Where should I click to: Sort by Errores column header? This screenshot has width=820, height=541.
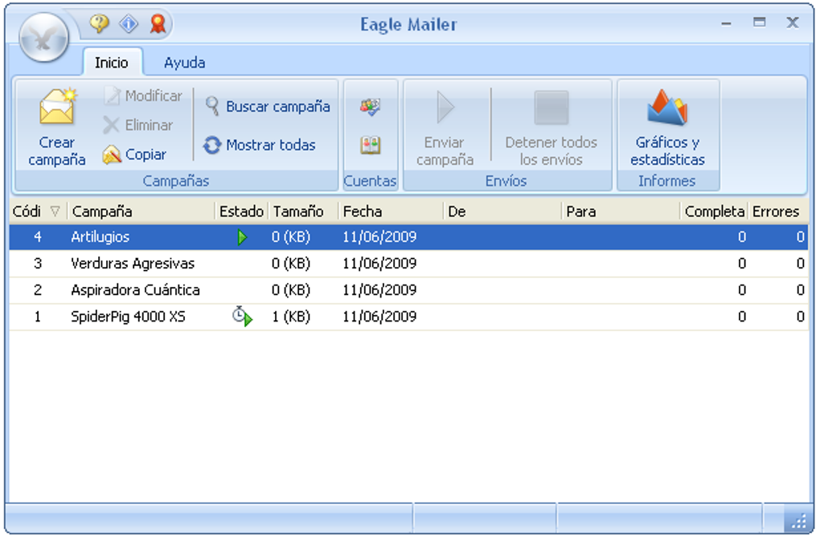point(777,211)
